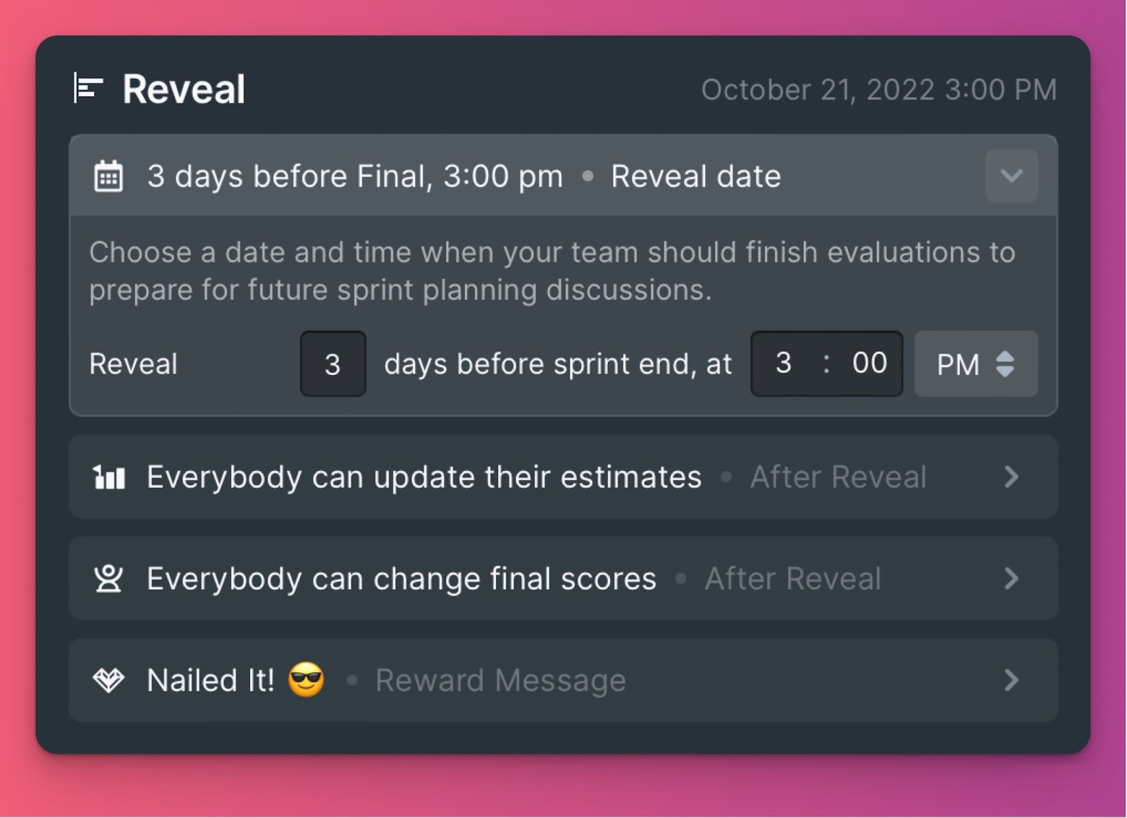Click the bar chart estimates icon
The height and width of the screenshot is (818, 1127).
pyautogui.click(x=108, y=477)
